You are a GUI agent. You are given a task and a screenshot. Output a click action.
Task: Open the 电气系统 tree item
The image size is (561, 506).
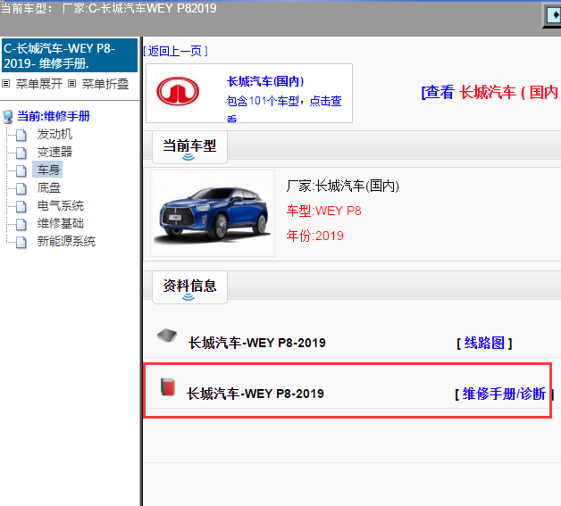tap(61, 205)
